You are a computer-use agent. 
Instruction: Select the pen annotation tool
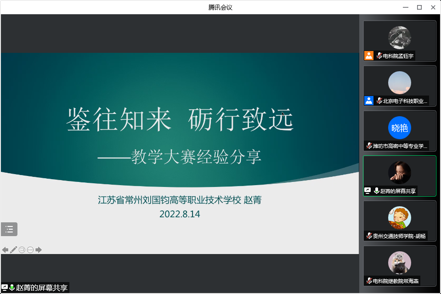[x=13, y=250]
